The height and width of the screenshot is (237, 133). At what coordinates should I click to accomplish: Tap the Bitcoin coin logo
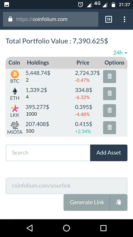(x=15, y=74)
